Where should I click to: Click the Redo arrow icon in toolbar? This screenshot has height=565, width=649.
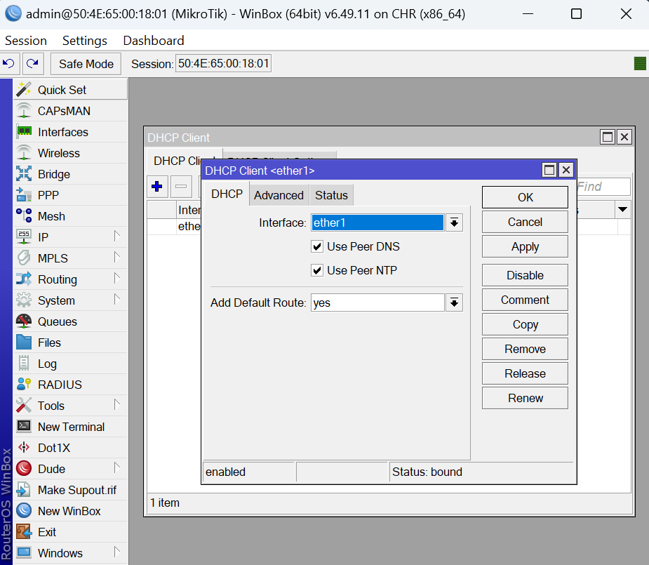[x=32, y=64]
